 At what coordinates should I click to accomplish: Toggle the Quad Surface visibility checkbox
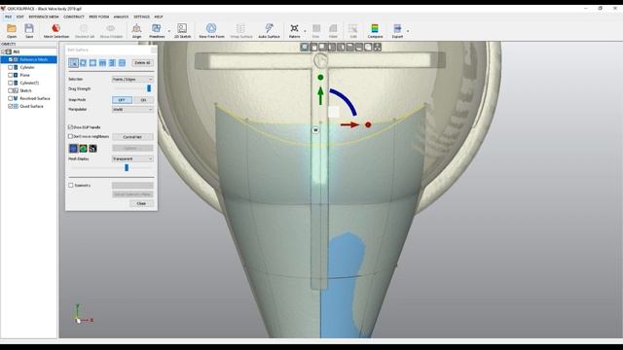pos(11,106)
